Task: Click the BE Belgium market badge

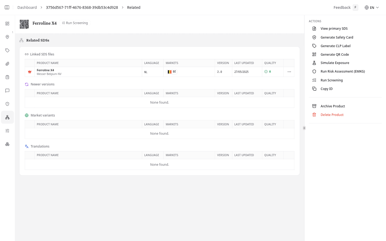Action: [172, 72]
